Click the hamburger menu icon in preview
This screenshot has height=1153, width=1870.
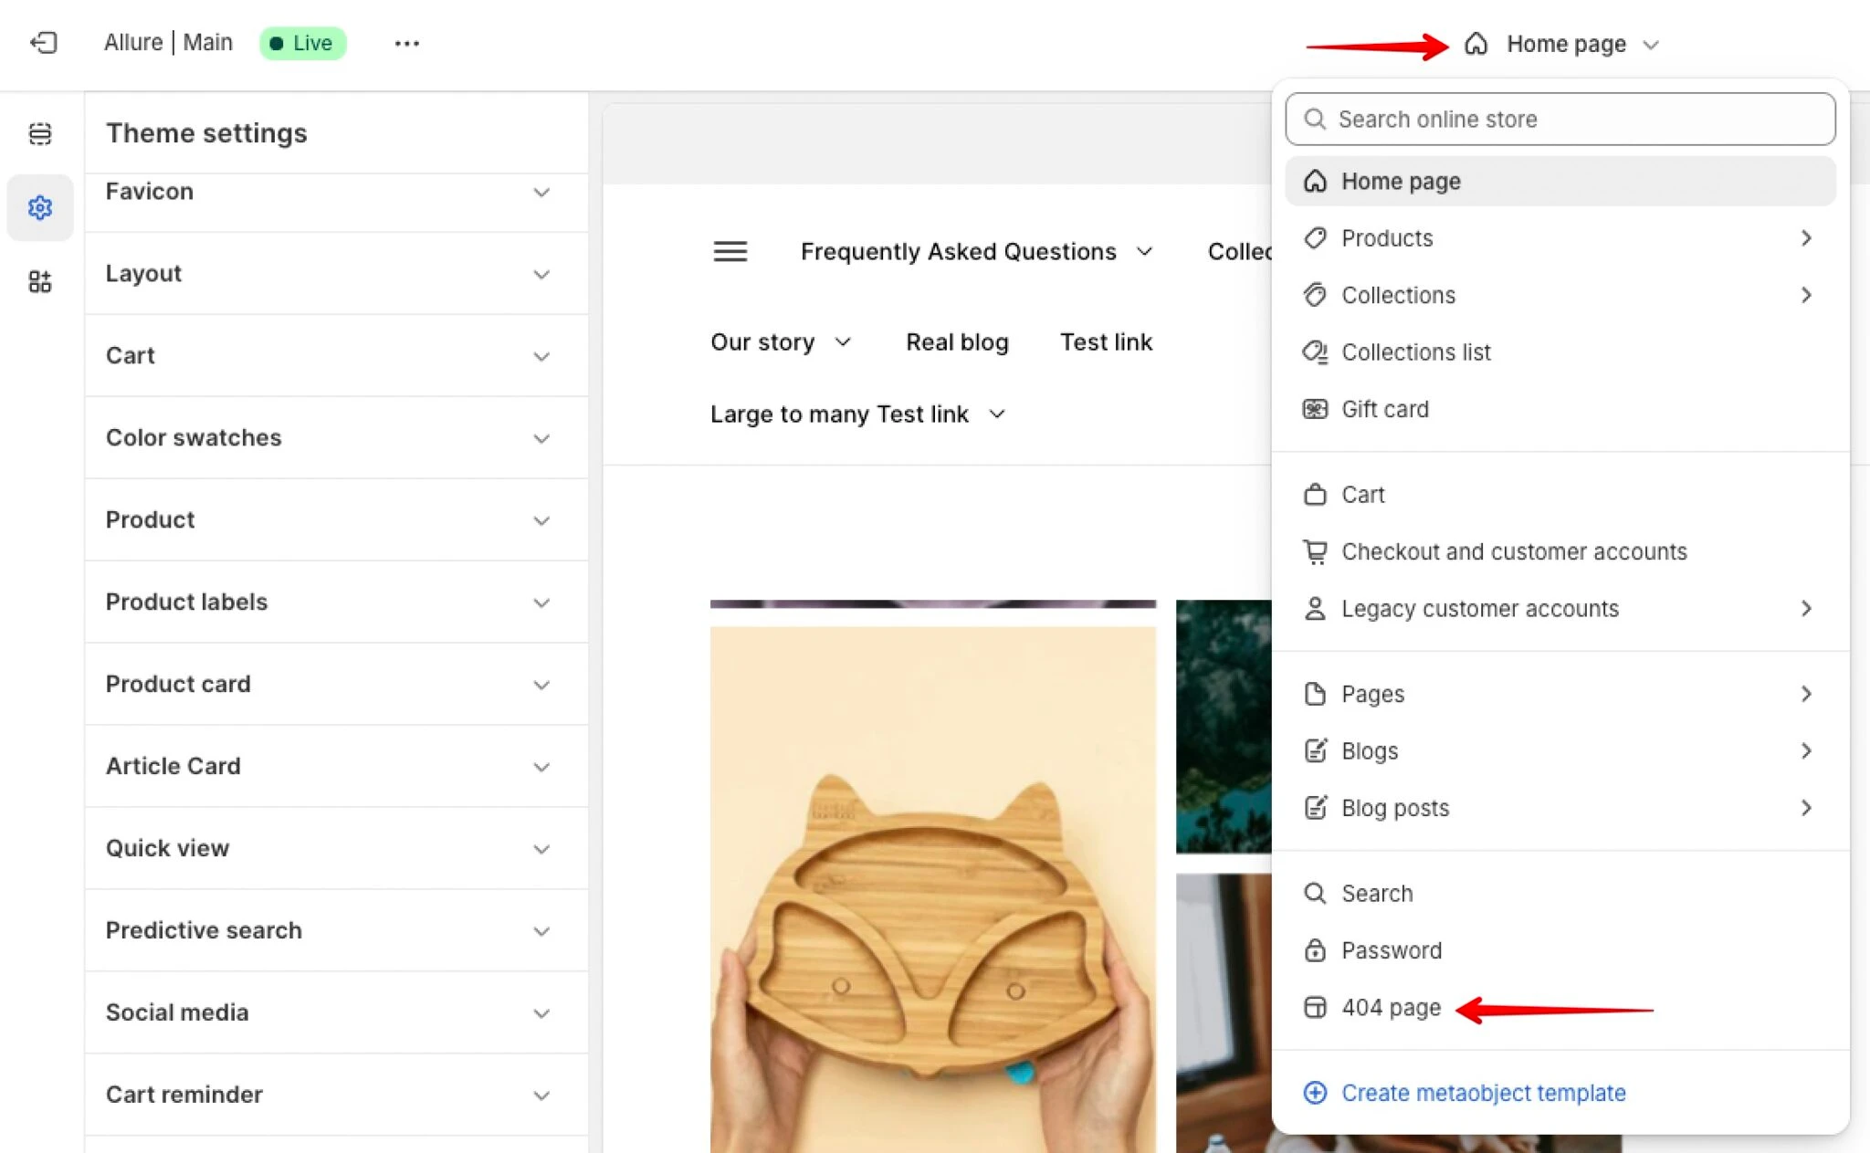tap(730, 251)
